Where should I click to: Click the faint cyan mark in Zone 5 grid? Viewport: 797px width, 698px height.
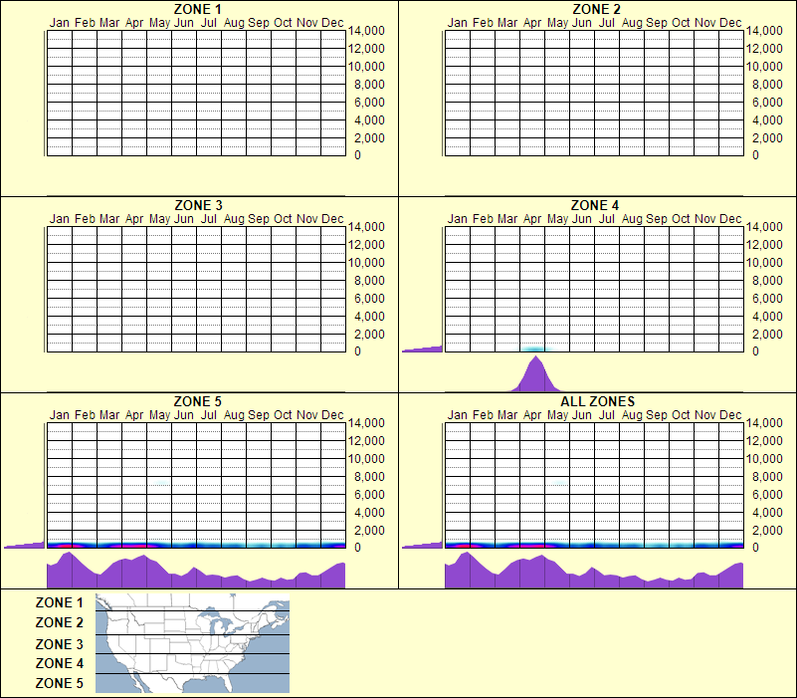(158, 482)
